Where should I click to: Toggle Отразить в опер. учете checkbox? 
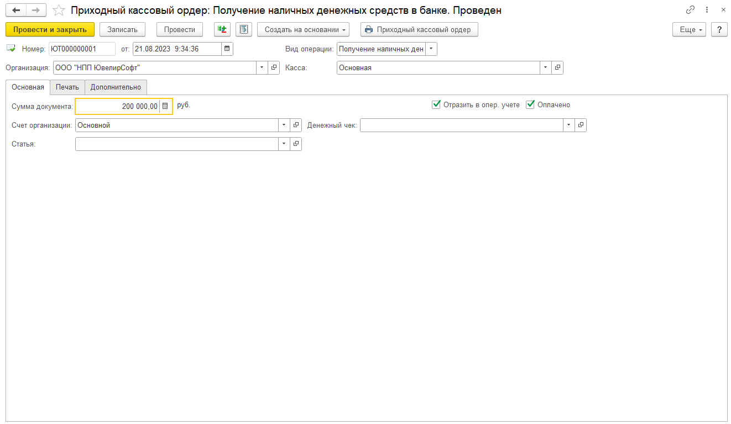coord(436,104)
